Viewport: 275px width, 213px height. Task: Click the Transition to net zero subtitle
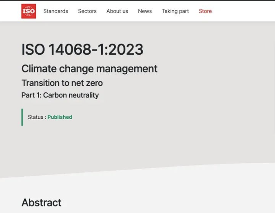pos(62,83)
